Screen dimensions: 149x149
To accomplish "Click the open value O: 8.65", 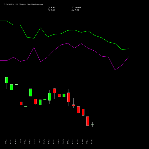I will click(x=52, y=10).
